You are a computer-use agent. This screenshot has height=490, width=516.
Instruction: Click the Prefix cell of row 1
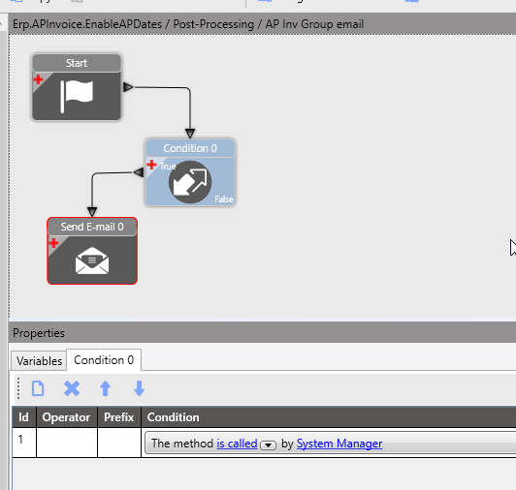(x=119, y=443)
